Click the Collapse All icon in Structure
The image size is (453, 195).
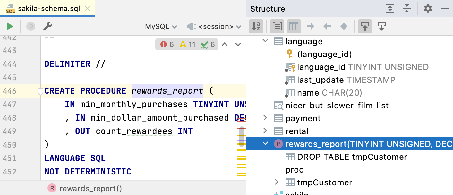click(407, 9)
